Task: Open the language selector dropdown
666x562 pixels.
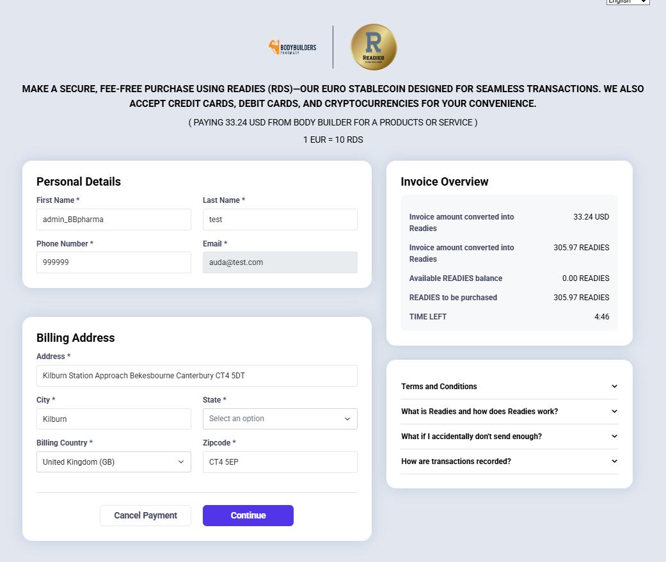Action: coord(628,2)
